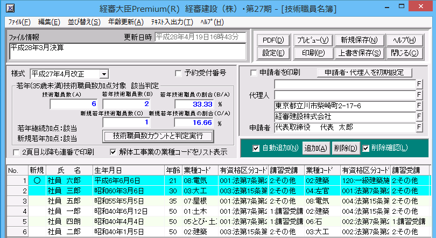Viewport: 436px width, 238px height.
Task: Click the F button beside the address field
Action: [x=419, y=105]
